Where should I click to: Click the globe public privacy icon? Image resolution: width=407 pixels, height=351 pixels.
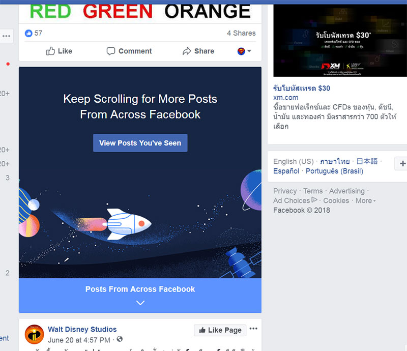point(120,339)
